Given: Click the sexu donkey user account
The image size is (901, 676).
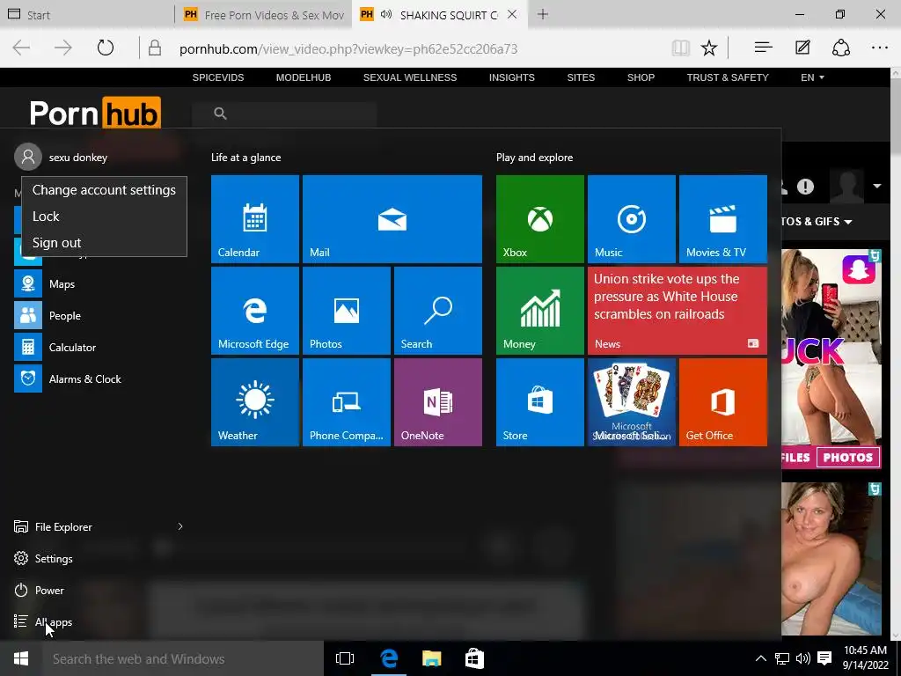Looking at the screenshot, I should click(62, 157).
